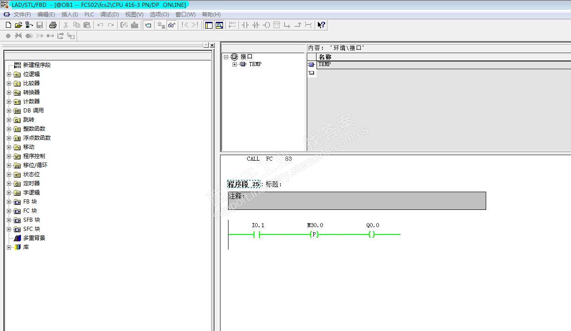This screenshot has width=571, height=331.
Task: Open the 文件(F) menu
Action: coord(22,15)
